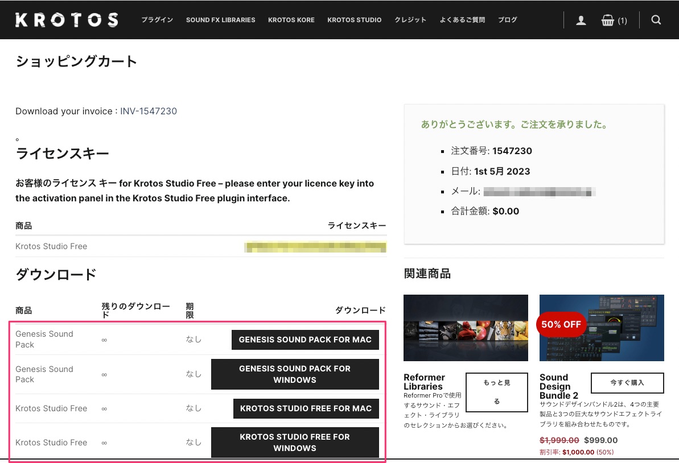
Task: Click 今すぐ購入 for Sound Design Bundle 2
Action: pos(627,383)
